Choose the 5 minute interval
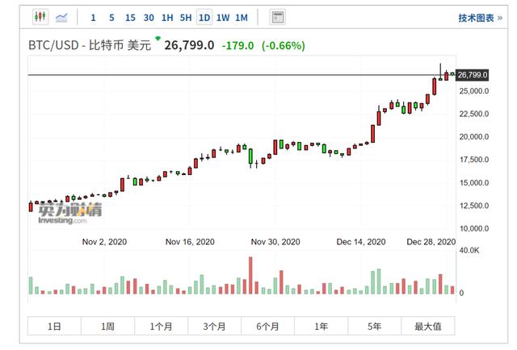This screenshot has height=350, width=517. click(111, 17)
